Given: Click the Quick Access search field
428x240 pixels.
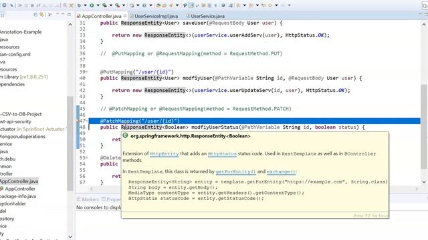Looking at the screenshot, I should pyautogui.click(x=425, y=6).
